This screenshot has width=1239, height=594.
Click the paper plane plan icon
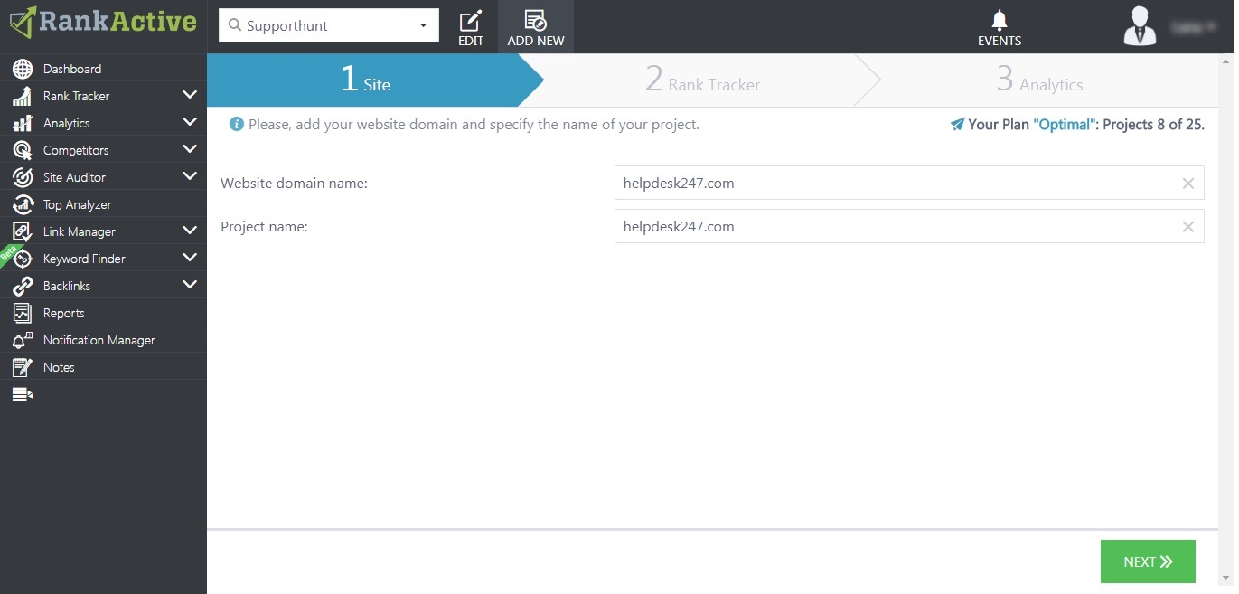957,124
